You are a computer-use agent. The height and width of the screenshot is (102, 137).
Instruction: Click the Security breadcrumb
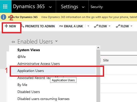97,7
